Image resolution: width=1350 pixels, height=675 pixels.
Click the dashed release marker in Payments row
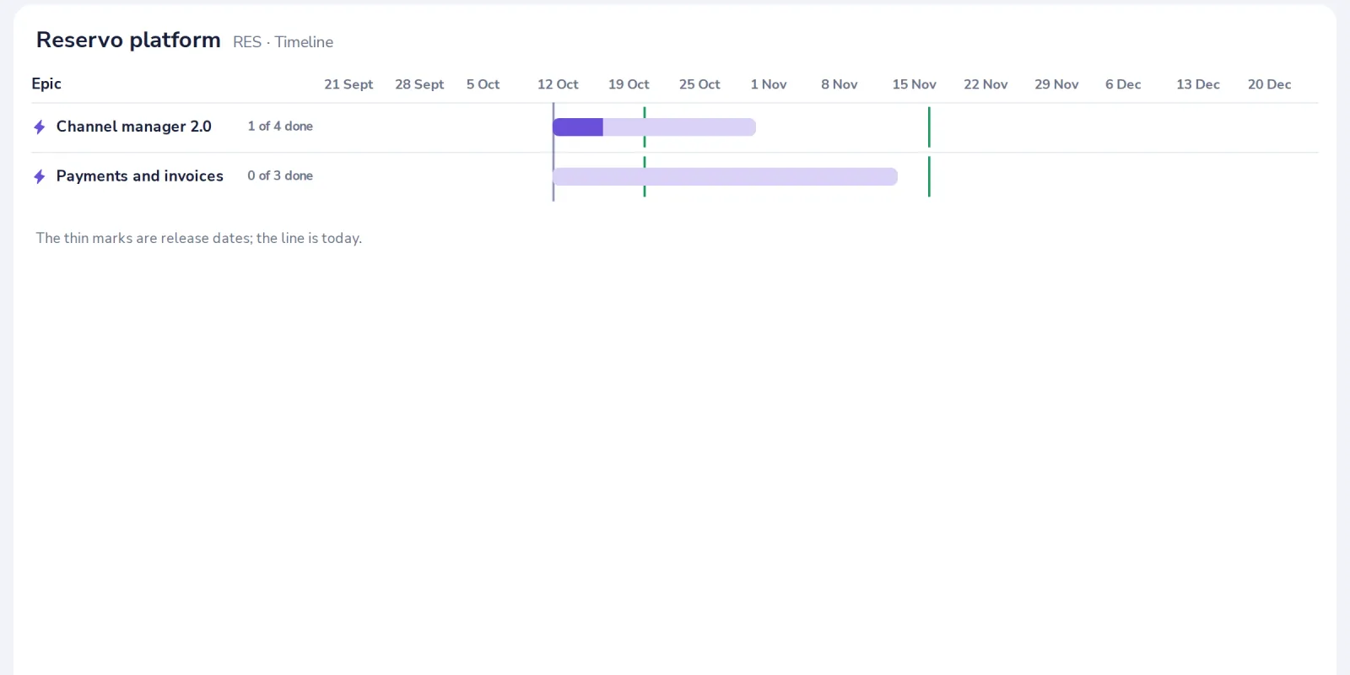pyautogui.click(x=645, y=176)
